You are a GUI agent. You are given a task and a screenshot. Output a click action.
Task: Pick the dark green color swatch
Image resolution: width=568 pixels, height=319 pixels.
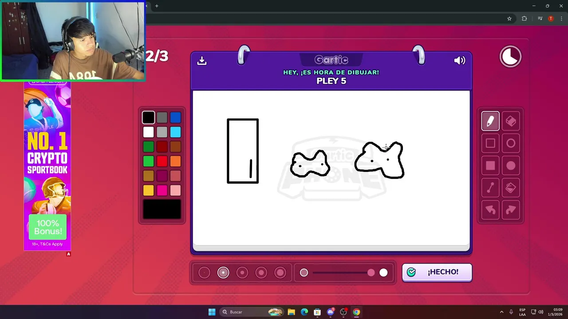point(149,147)
